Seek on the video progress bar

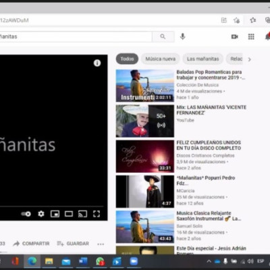[x=52, y=206]
